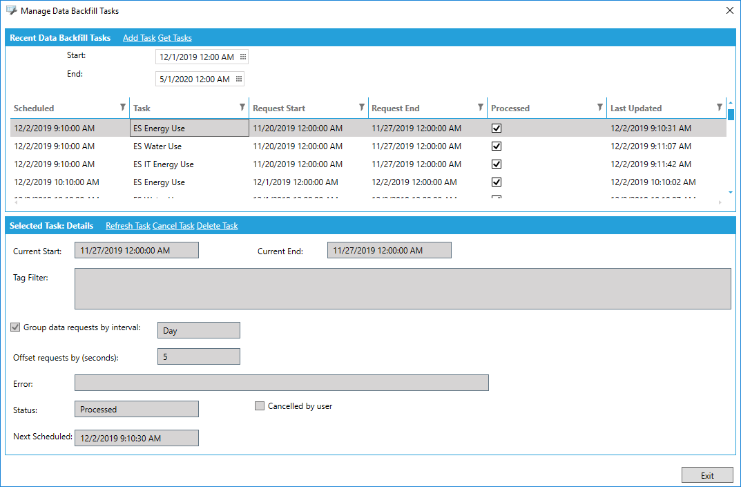Click the Request Start column filter icon
Viewport: 741px width, 487px height.
coord(361,107)
